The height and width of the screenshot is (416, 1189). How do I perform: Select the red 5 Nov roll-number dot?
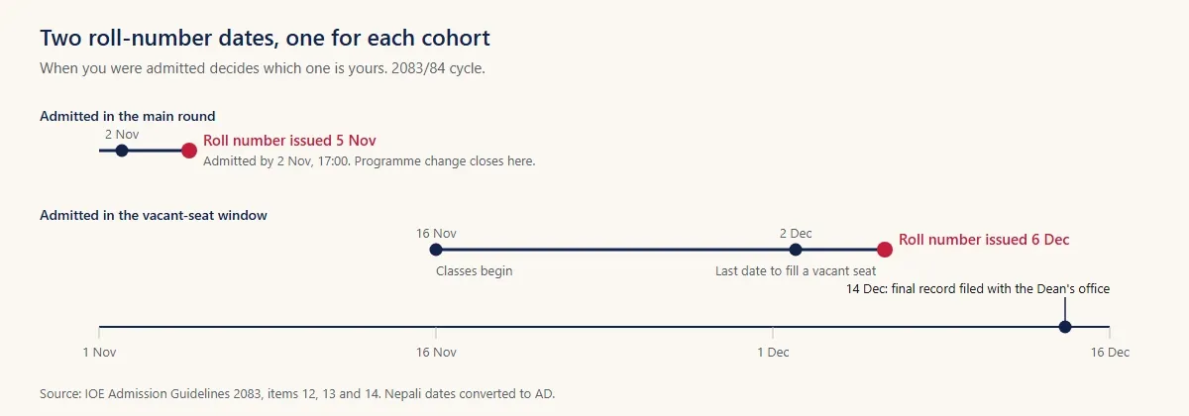(x=189, y=151)
